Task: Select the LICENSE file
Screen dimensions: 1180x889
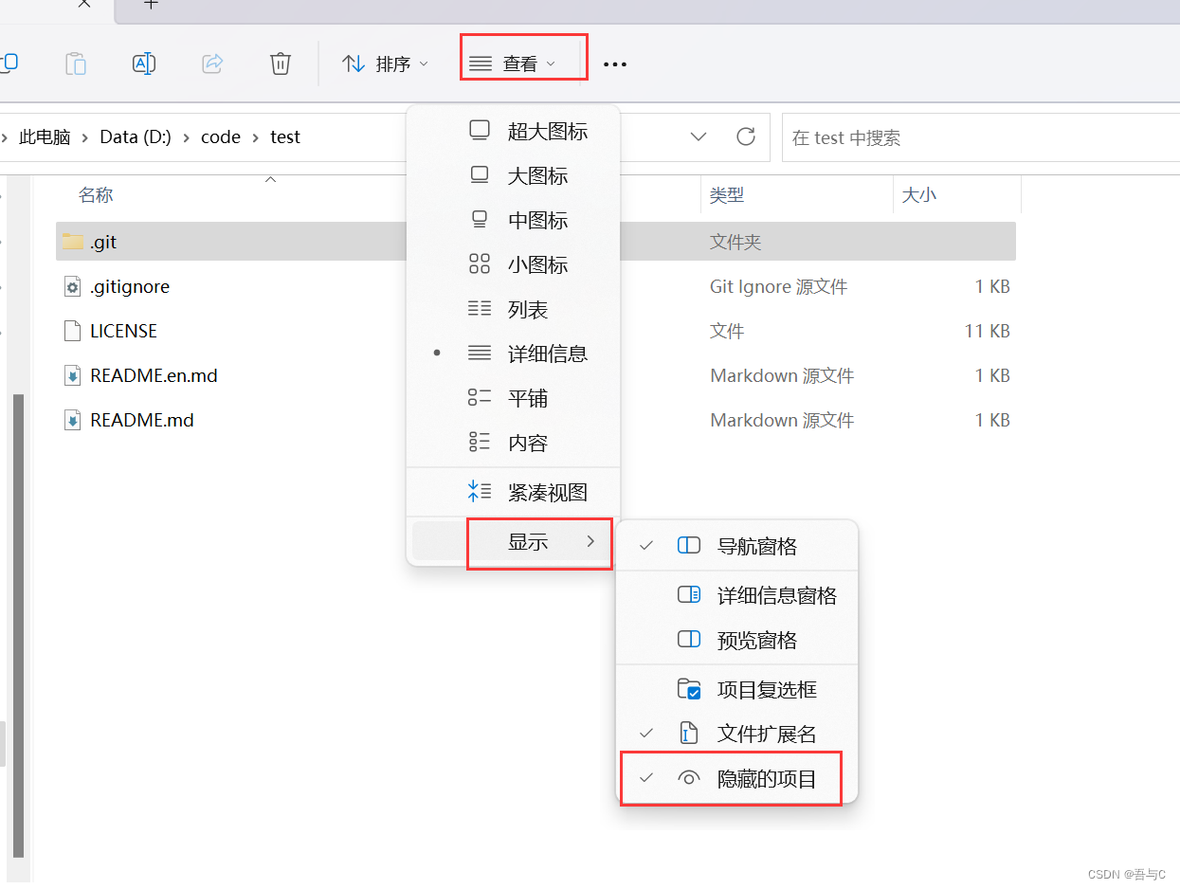Action: tap(123, 331)
